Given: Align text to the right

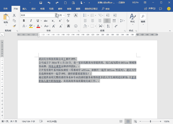Looking at the screenshot, I should point(100,21).
